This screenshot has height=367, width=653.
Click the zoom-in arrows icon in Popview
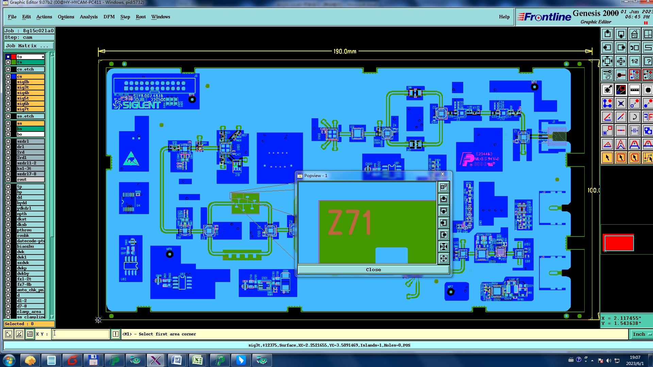click(443, 247)
